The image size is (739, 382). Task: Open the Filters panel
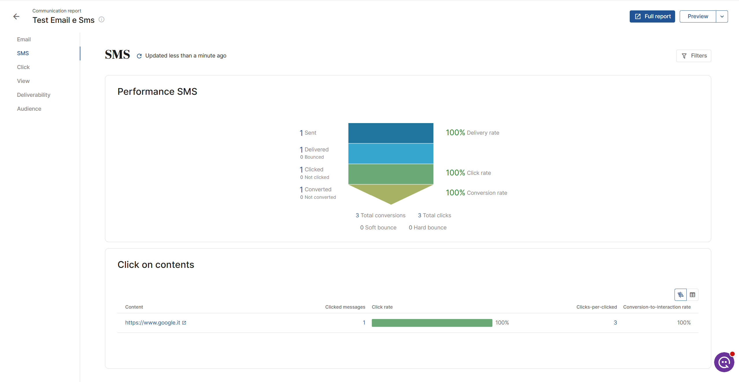point(694,56)
